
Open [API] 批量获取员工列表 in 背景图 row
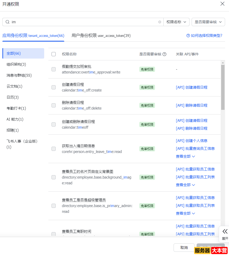[x=195, y=177]
